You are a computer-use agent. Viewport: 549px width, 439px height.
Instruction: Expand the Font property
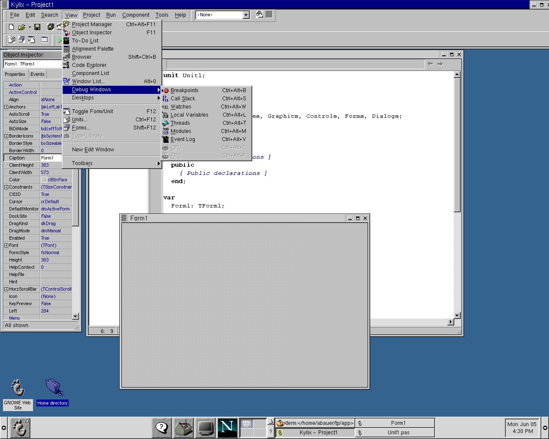point(6,246)
